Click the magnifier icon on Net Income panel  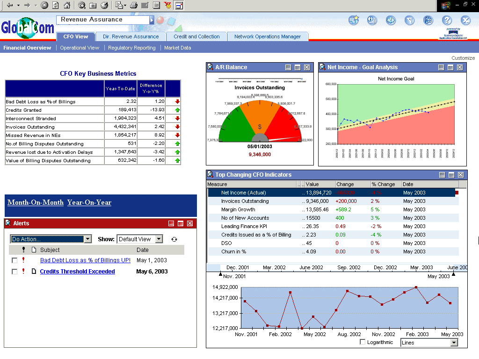tap(322, 67)
